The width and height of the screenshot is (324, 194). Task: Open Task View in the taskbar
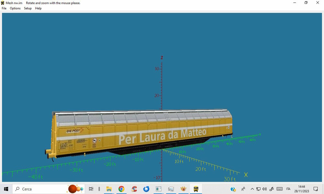(x=91, y=189)
